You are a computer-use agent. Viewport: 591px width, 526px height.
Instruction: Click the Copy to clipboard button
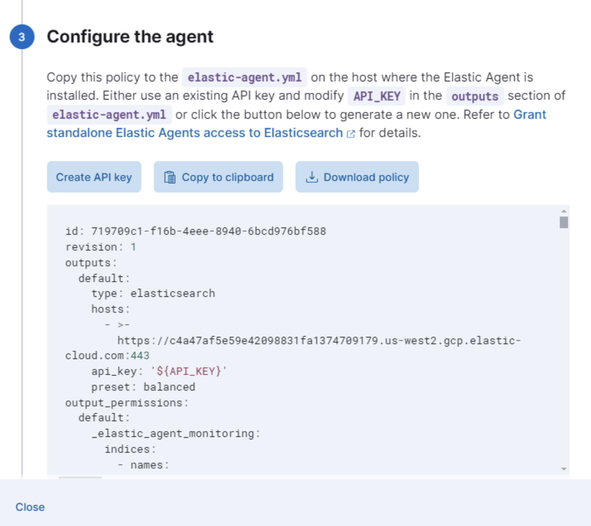[218, 177]
